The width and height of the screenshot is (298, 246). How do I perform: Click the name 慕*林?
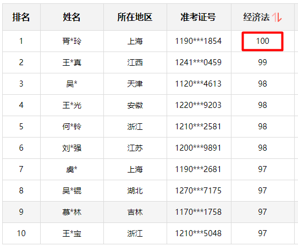(x=72, y=212)
